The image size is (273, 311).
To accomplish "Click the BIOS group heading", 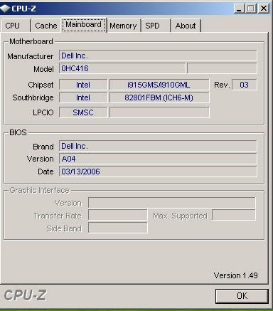I will tap(18, 132).
